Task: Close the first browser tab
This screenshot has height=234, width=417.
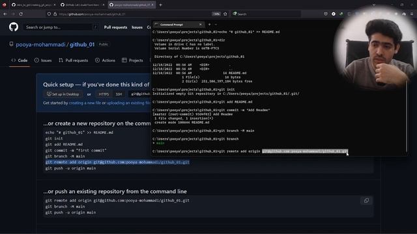Action: [x=55, y=5]
